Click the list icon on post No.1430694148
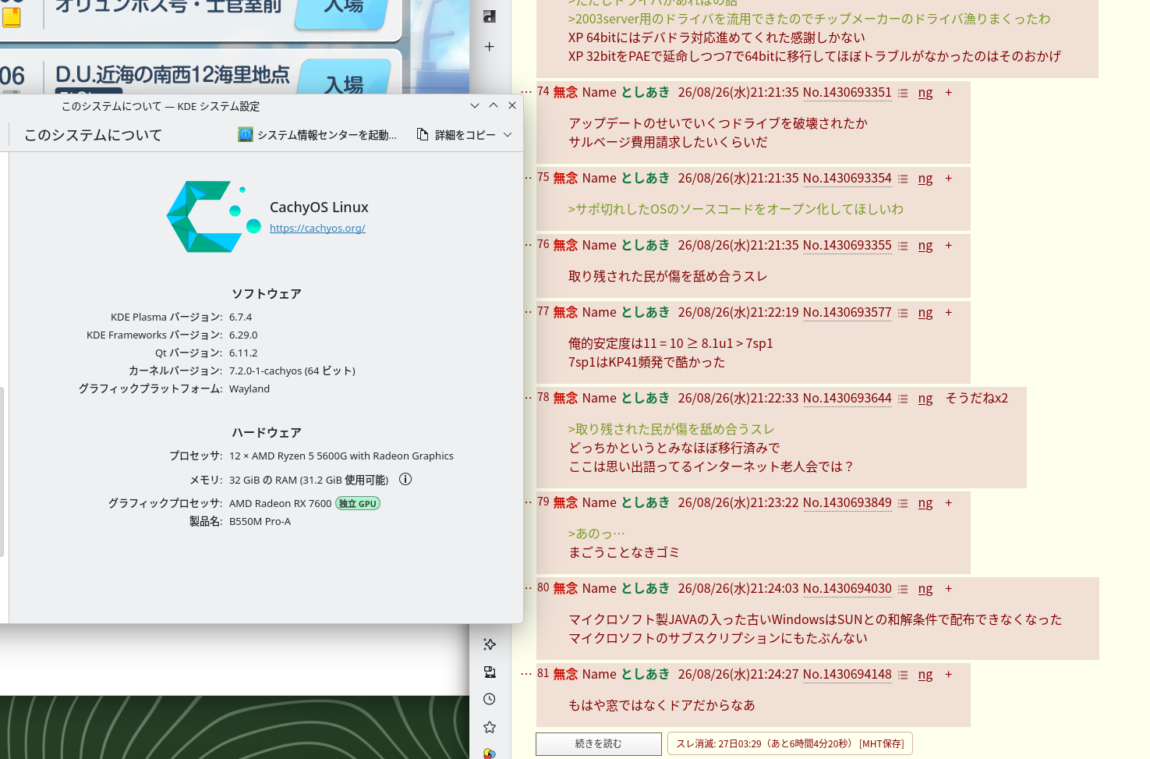 click(903, 675)
